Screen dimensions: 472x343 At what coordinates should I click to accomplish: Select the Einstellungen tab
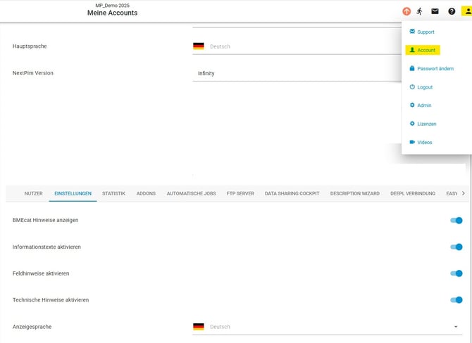(x=73, y=193)
